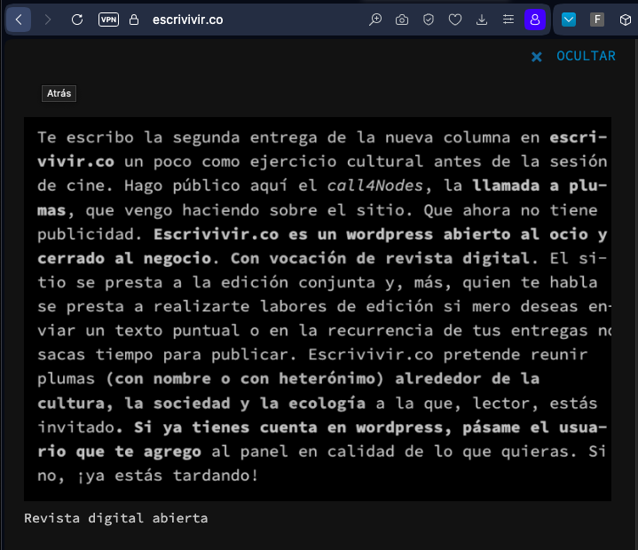
Task: Click the text '¡ya estás tardando!'
Action: pyautogui.click(x=168, y=475)
